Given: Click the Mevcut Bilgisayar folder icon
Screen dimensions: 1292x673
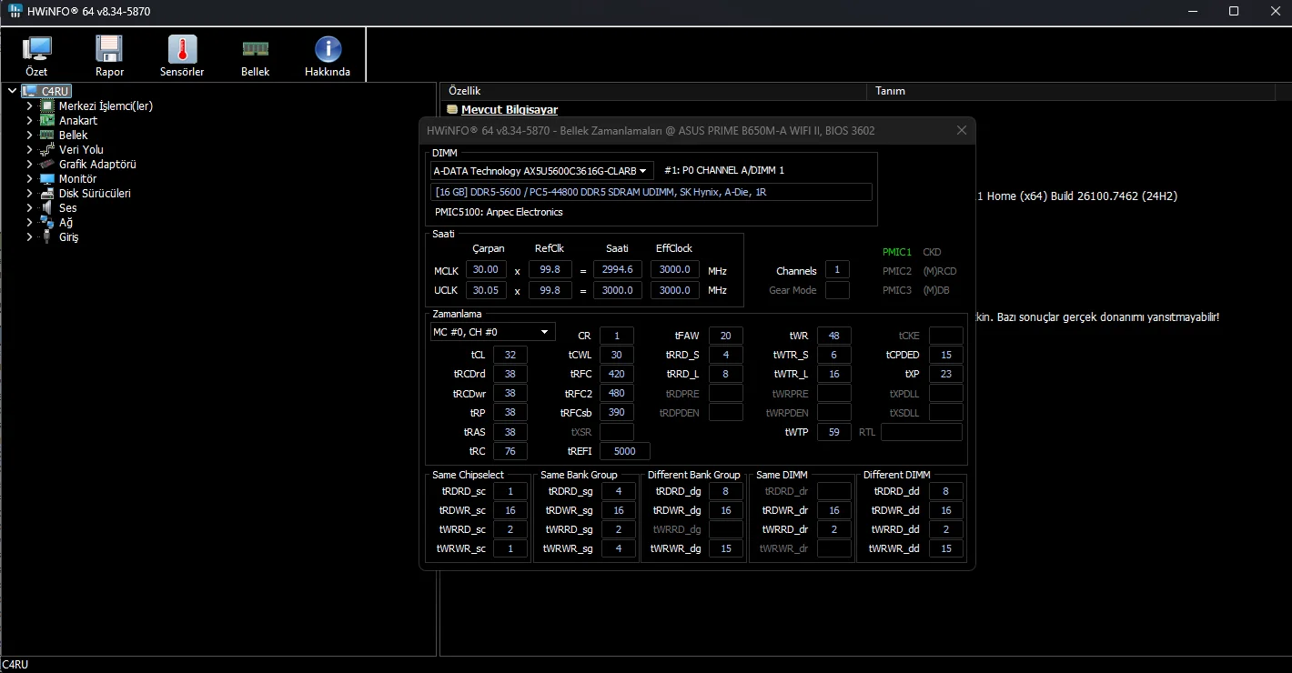Looking at the screenshot, I should [452, 110].
